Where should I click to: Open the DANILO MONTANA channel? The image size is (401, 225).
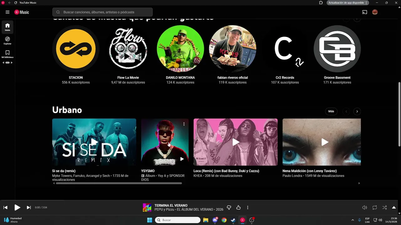[180, 49]
